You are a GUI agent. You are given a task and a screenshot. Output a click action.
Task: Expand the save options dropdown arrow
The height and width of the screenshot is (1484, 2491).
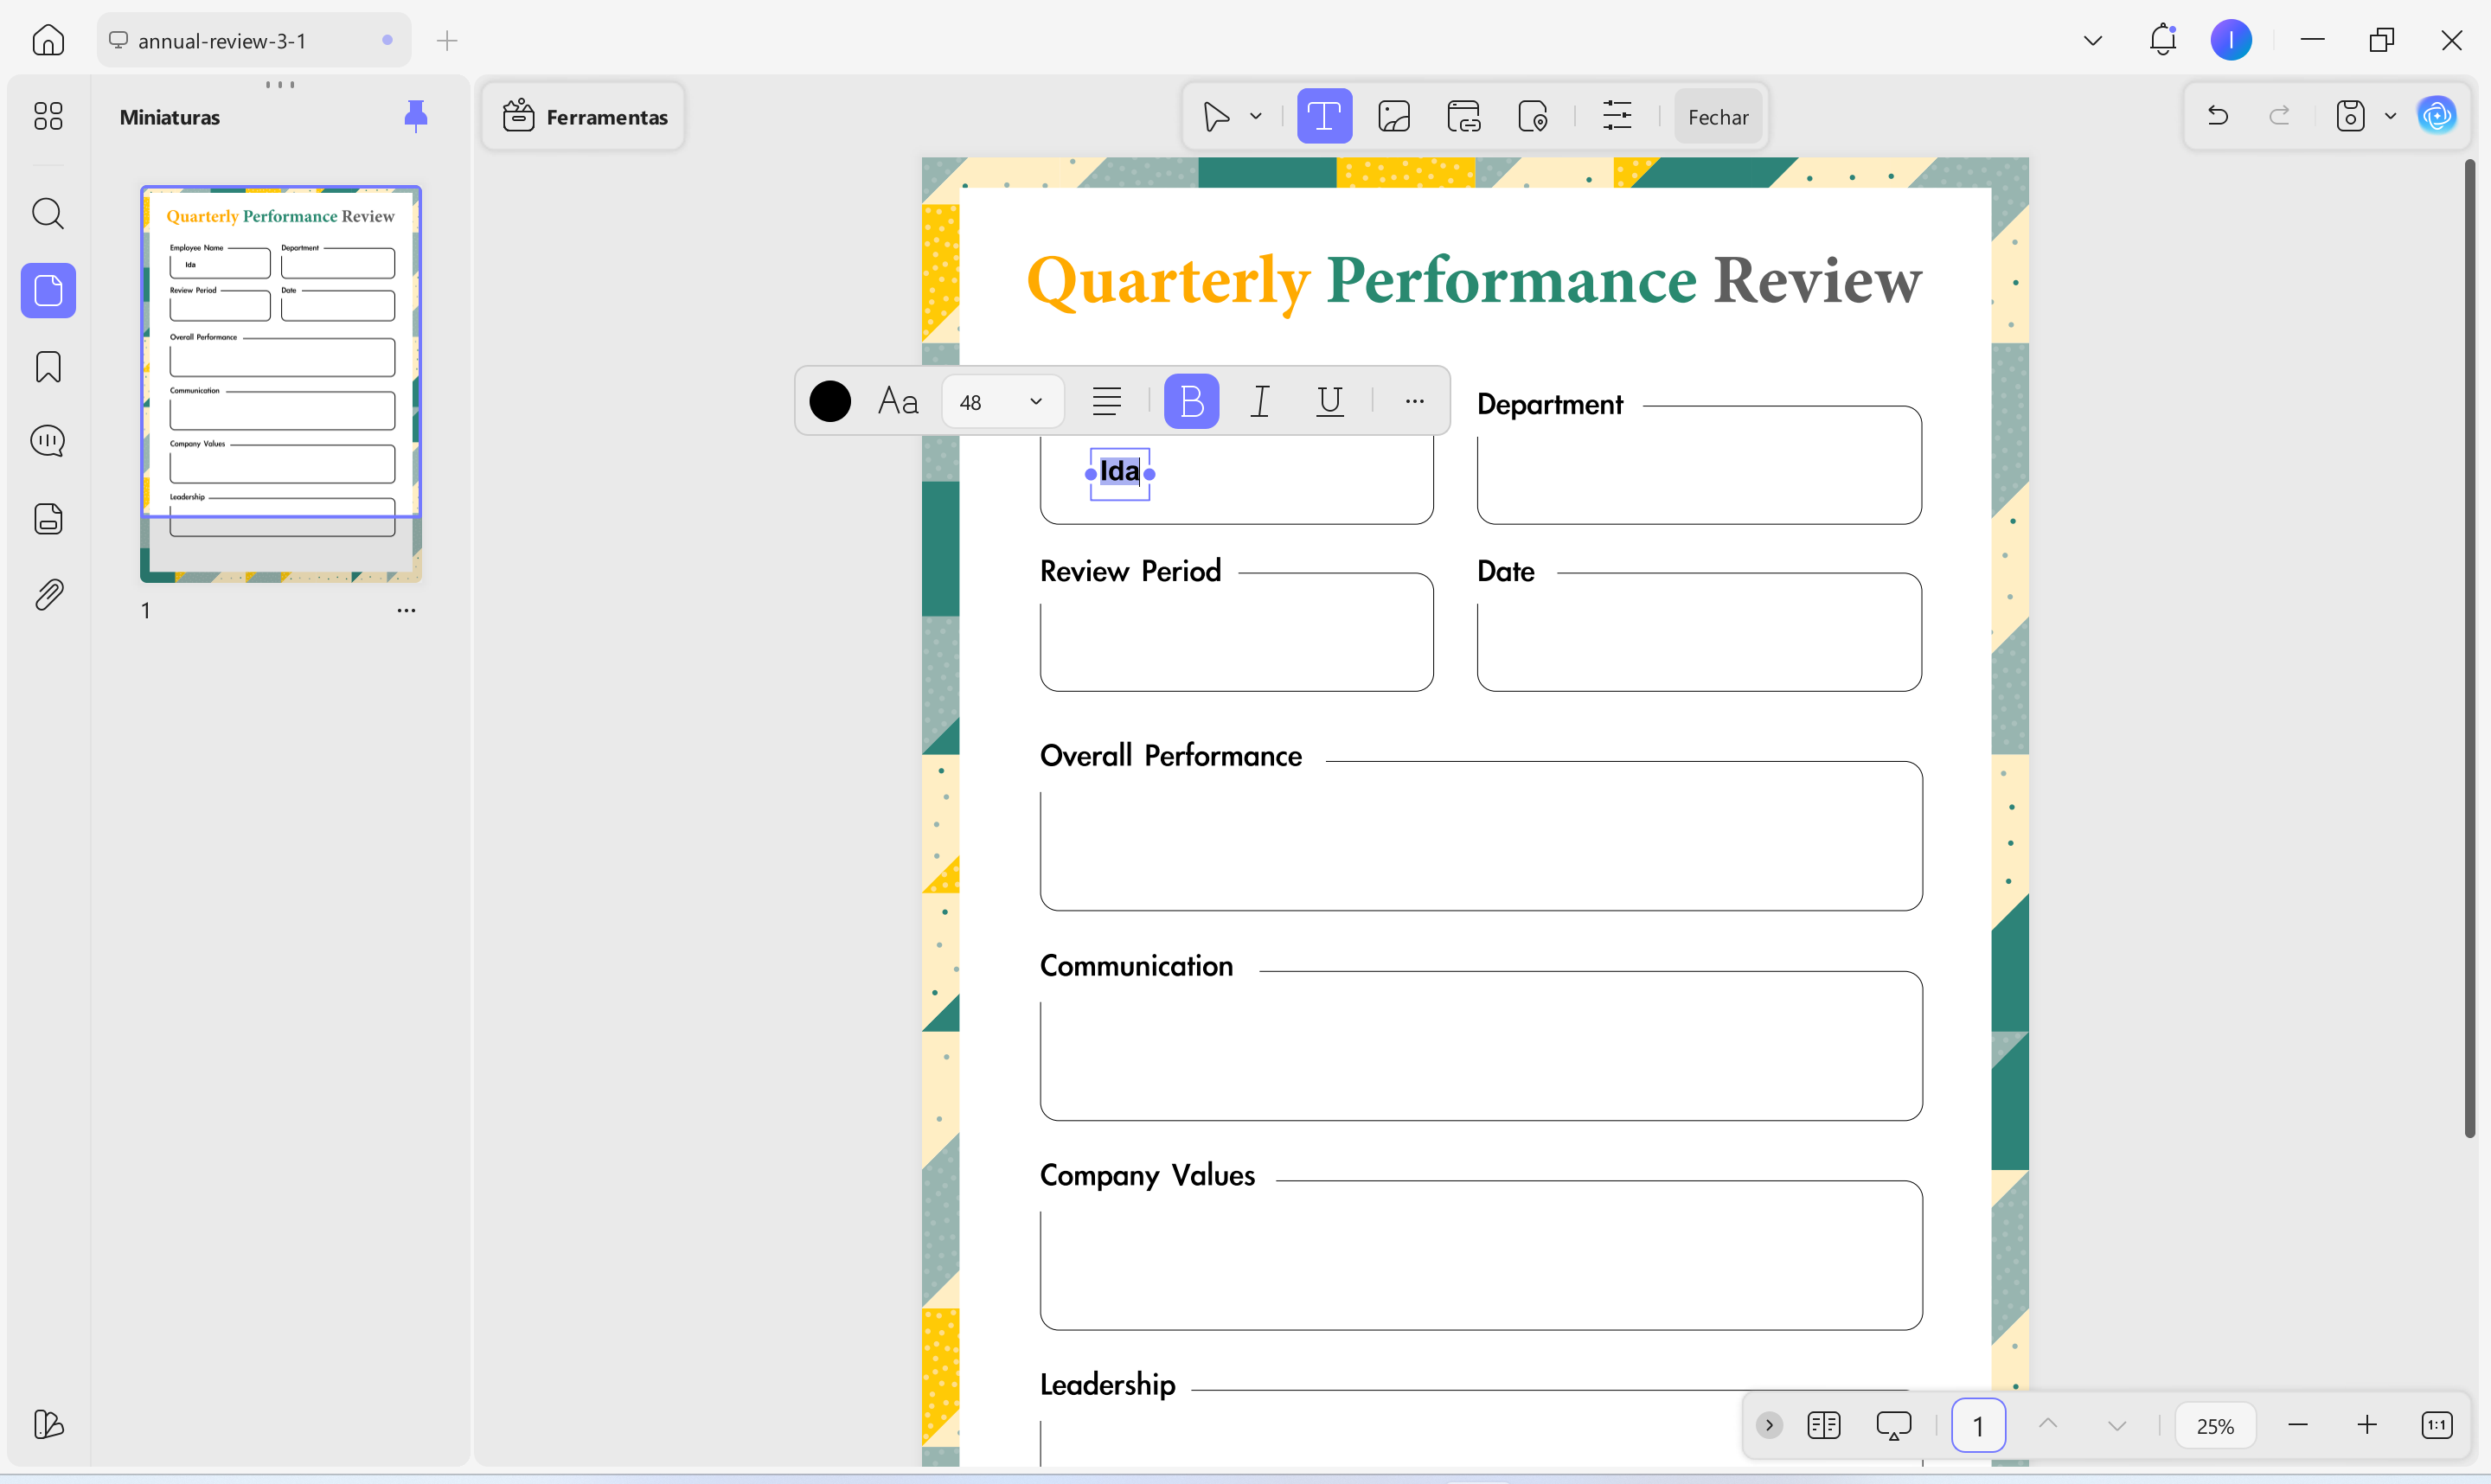click(x=2390, y=116)
